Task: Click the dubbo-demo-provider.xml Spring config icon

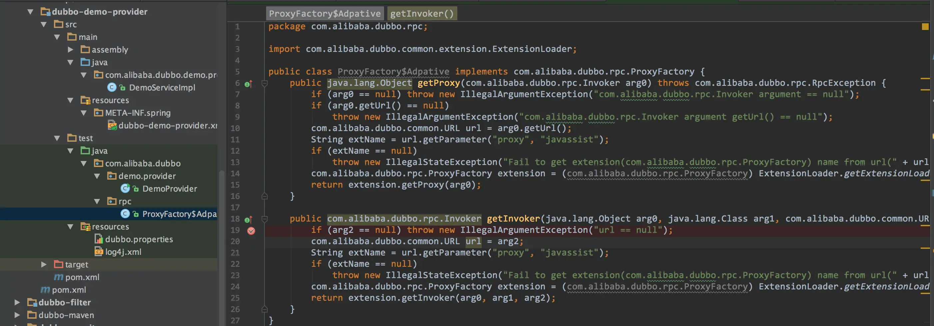Action: click(x=112, y=125)
